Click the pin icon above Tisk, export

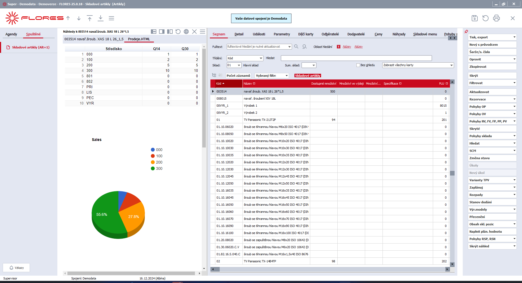[x=466, y=32]
